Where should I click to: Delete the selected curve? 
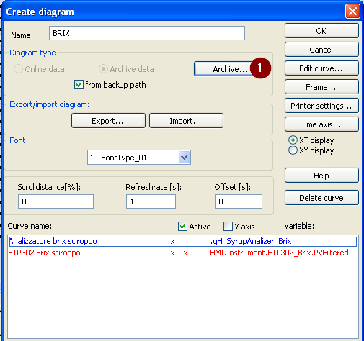tap(321, 198)
